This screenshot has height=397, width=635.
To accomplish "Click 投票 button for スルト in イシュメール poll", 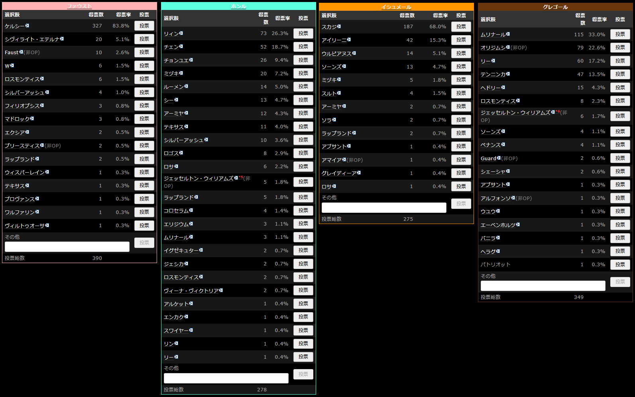I will click(461, 93).
